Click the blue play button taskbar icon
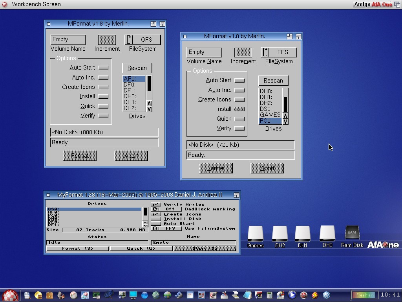Screen dimensions: 402x302 click(292, 295)
